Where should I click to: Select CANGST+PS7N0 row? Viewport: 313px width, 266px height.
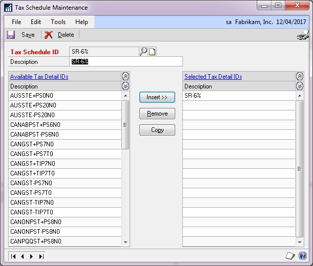click(65, 144)
